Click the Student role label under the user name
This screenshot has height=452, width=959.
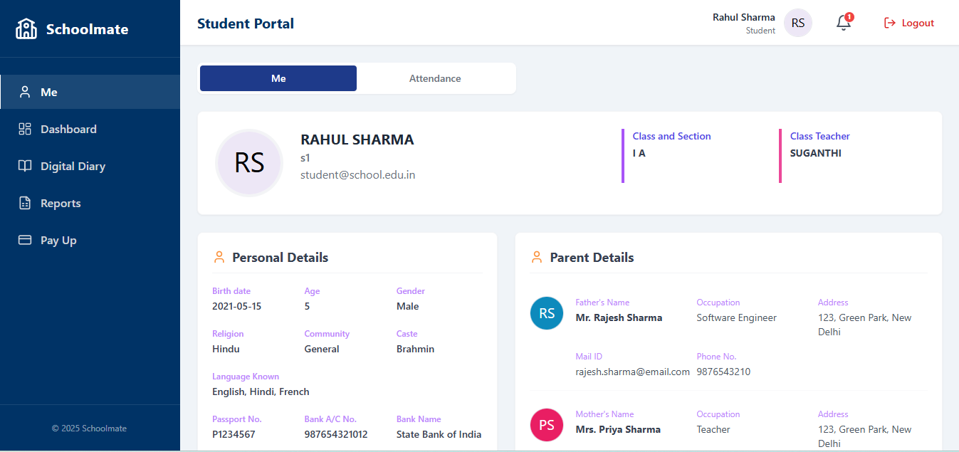[x=760, y=31]
